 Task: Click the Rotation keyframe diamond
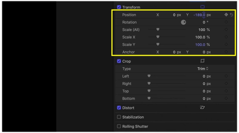(x=226, y=22)
